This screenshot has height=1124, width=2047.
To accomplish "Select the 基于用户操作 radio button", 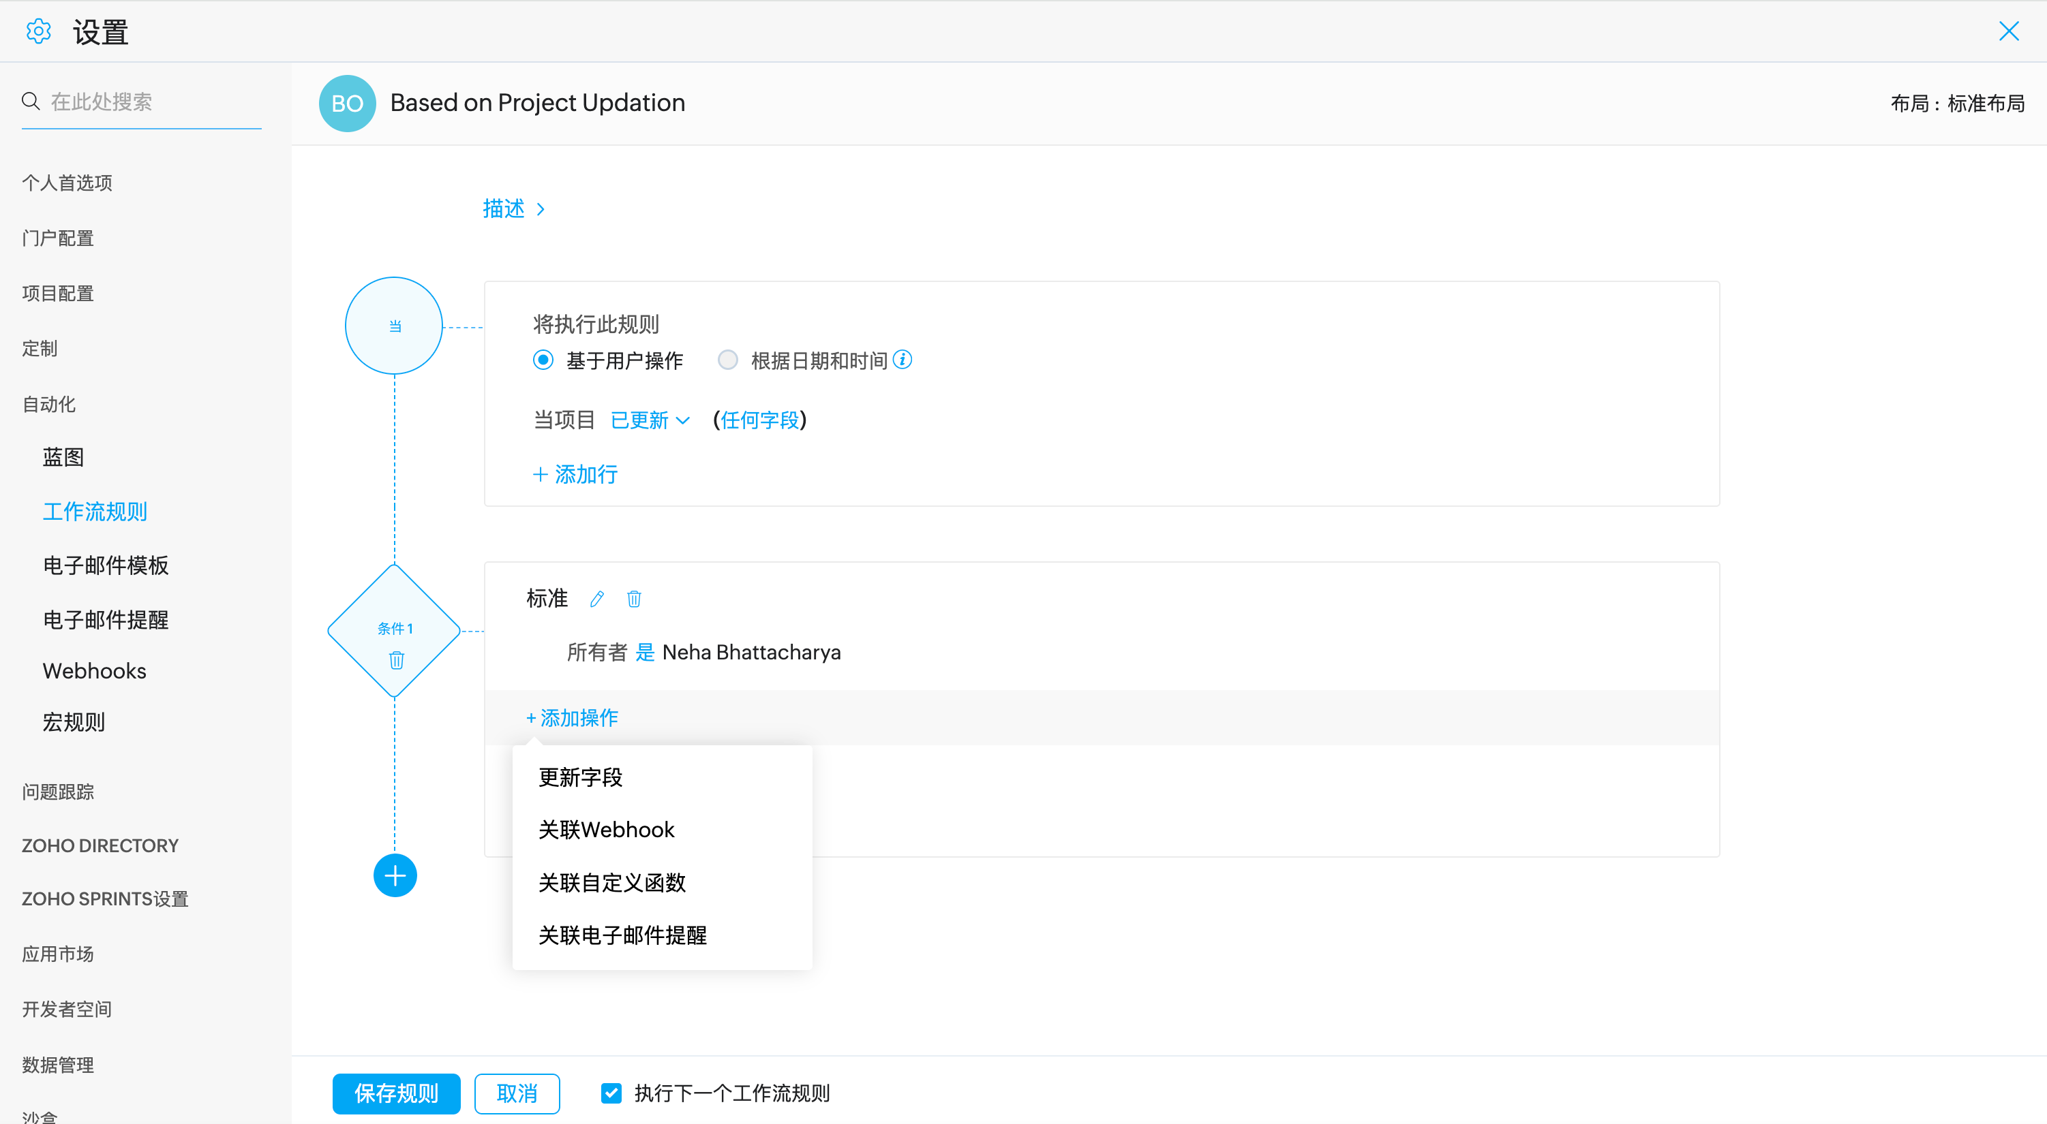I will [x=543, y=360].
